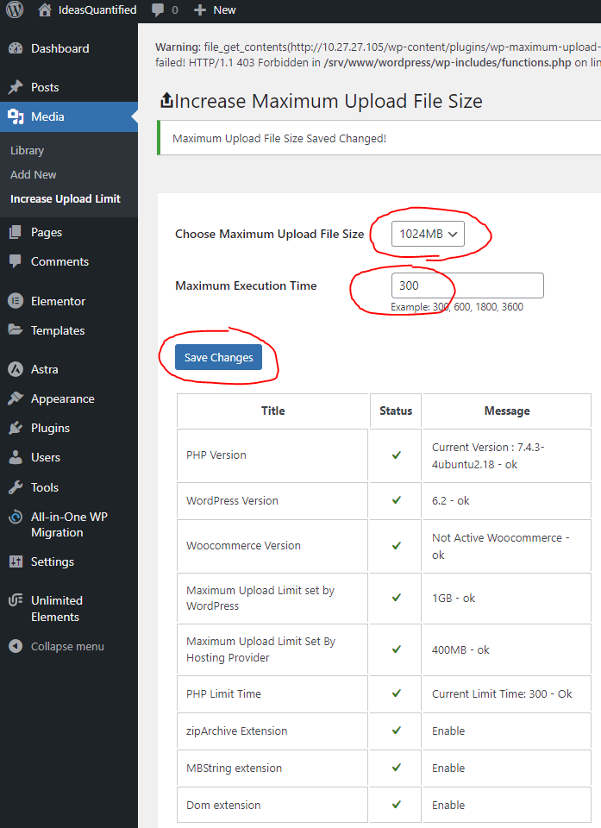Visit the IdeasQuantified site link

pos(97,10)
